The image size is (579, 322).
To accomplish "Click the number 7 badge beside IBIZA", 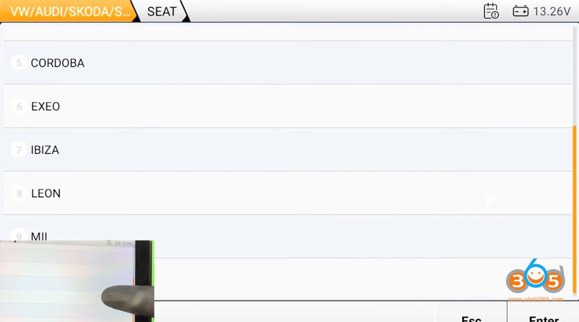I will (x=19, y=150).
